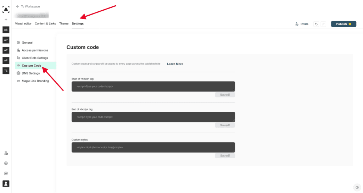363x193 pixels.
Task: Open the user profile avatar
Action: pos(6,184)
